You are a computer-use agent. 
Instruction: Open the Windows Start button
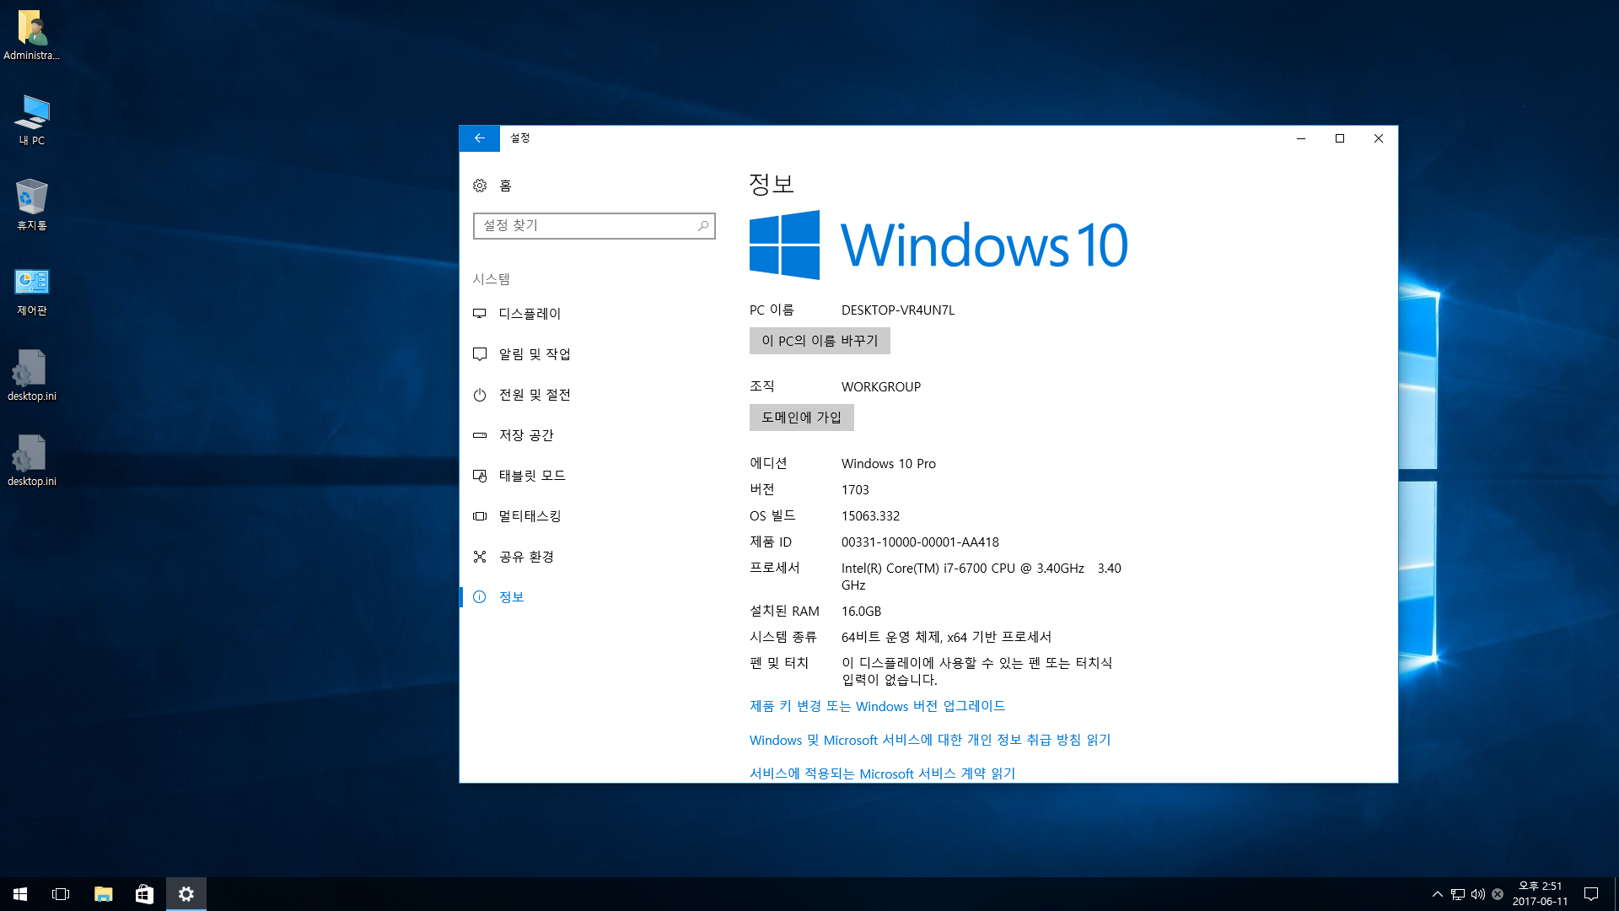tap(20, 894)
